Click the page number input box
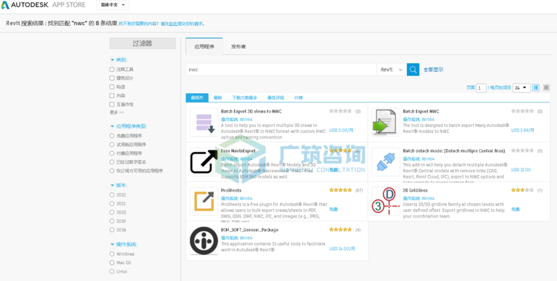 pyautogui.click(x=481, y=88)
